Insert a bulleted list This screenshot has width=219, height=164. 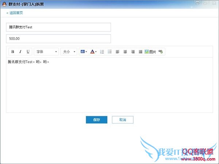click(x=109, y=52)
